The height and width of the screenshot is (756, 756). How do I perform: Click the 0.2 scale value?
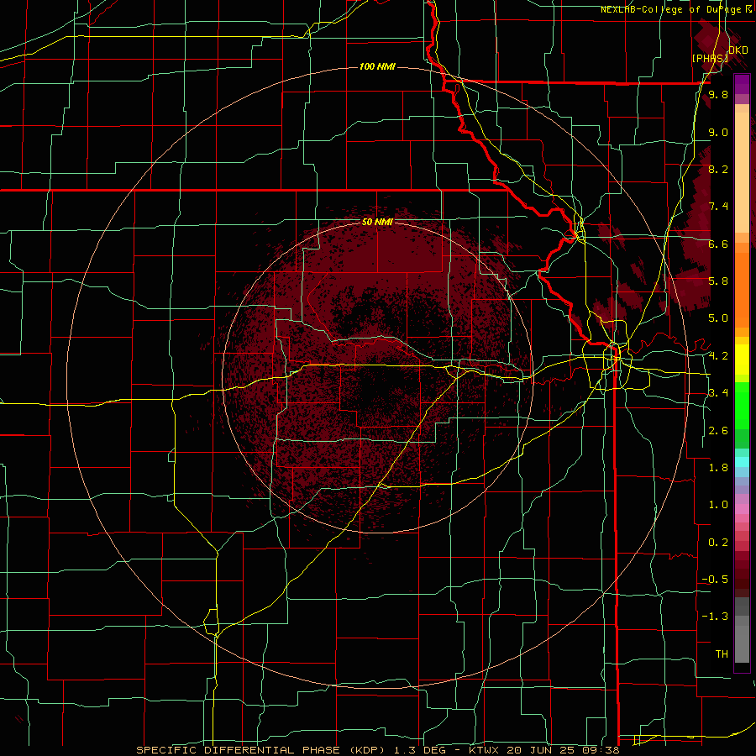tap(718, 543)
